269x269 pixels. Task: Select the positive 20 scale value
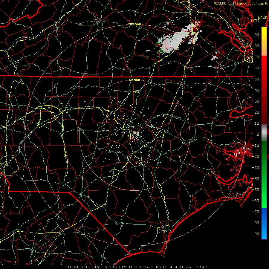click(x=257, y=112)
